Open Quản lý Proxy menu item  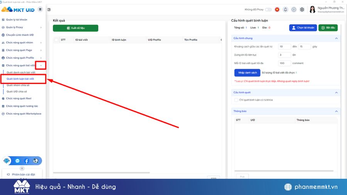[14, 27]
